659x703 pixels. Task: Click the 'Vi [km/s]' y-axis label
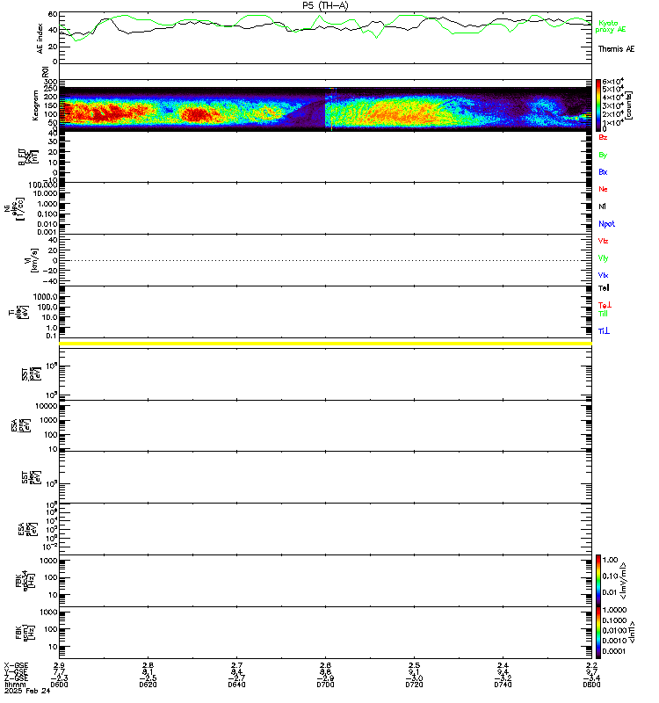[x=32, y=260]
